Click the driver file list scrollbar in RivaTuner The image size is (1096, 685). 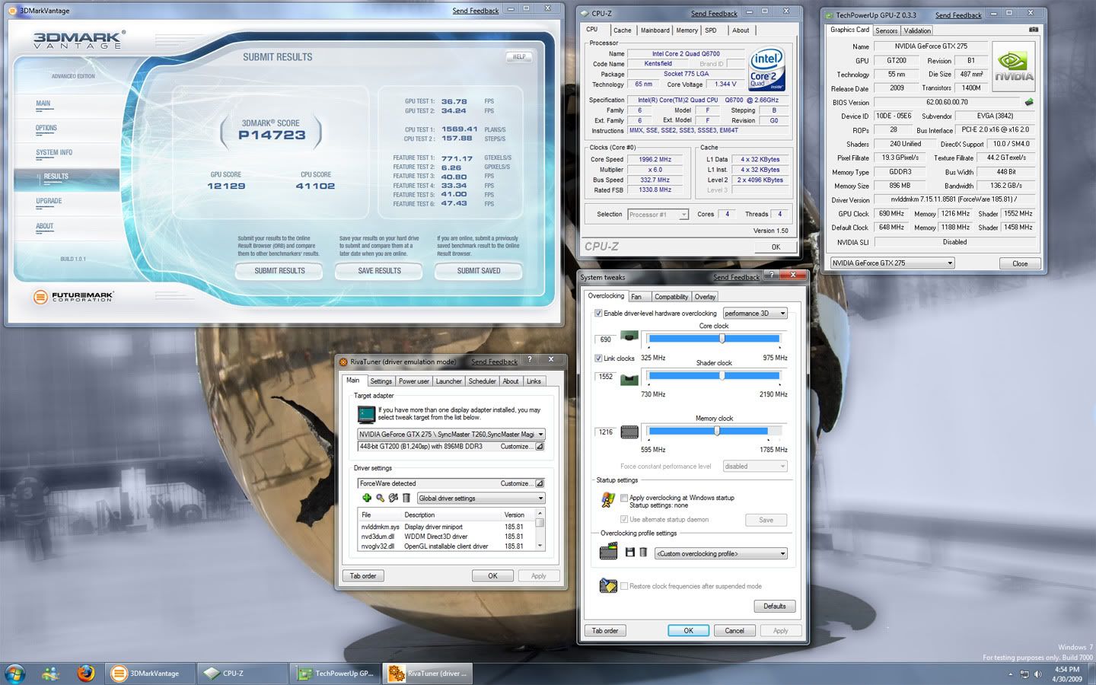(540, 530)
